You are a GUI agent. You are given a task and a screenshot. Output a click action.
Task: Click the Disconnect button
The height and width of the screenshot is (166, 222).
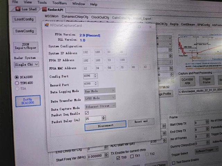pyautogui.click(x=105, y=125)
